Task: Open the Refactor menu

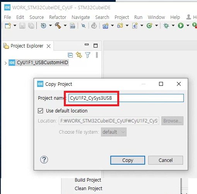Action: [58, 17]
